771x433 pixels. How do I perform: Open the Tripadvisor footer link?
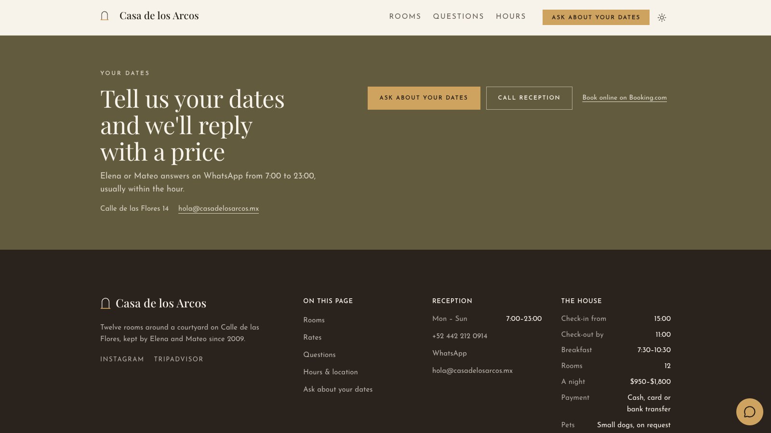pyautogui.click(x=178, y=359)
